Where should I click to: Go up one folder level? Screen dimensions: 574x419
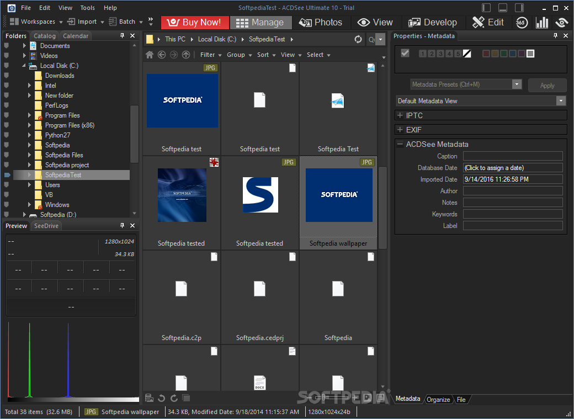click(186, 55)
